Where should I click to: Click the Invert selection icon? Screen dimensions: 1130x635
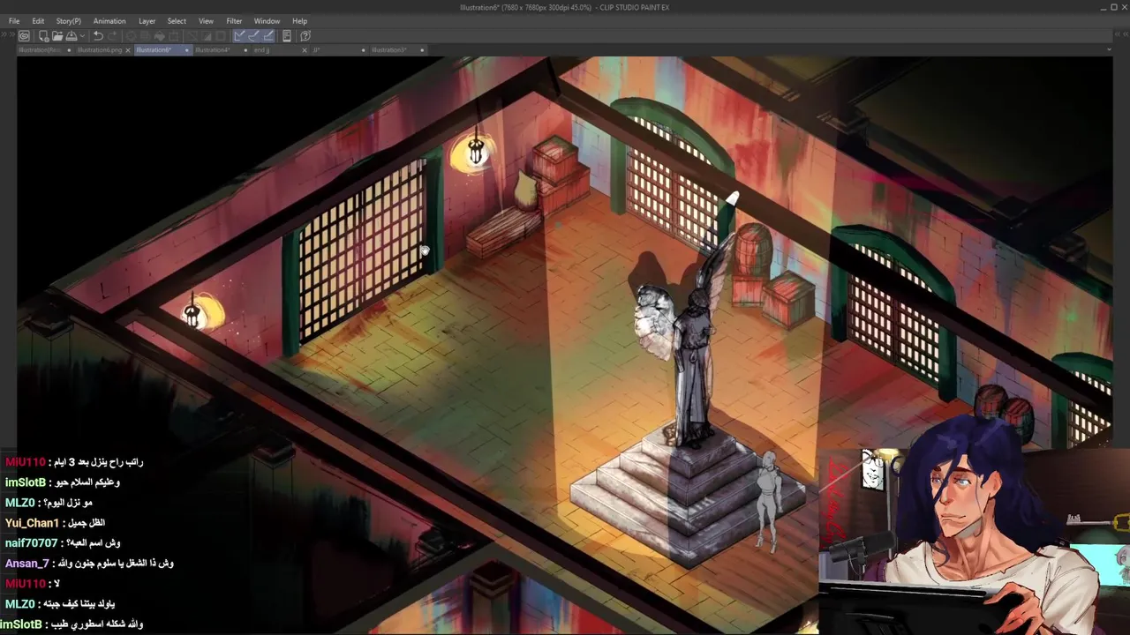pos(207,36)
